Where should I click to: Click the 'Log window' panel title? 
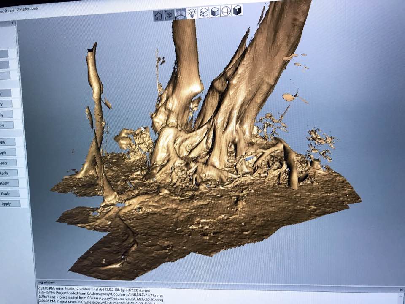pyautogui.click(x=46, y=282)
